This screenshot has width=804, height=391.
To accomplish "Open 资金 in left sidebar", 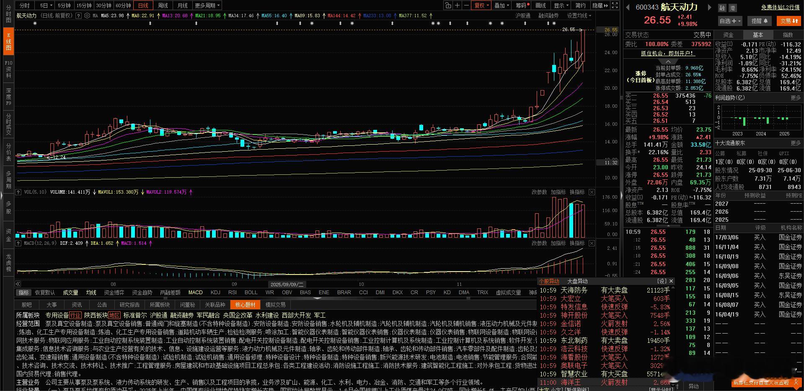I will 8,235.
